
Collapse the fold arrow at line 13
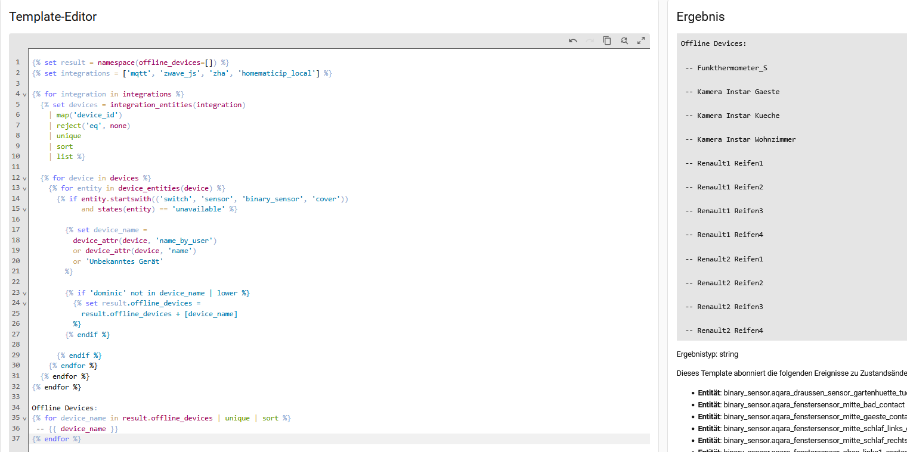(24, 188)
